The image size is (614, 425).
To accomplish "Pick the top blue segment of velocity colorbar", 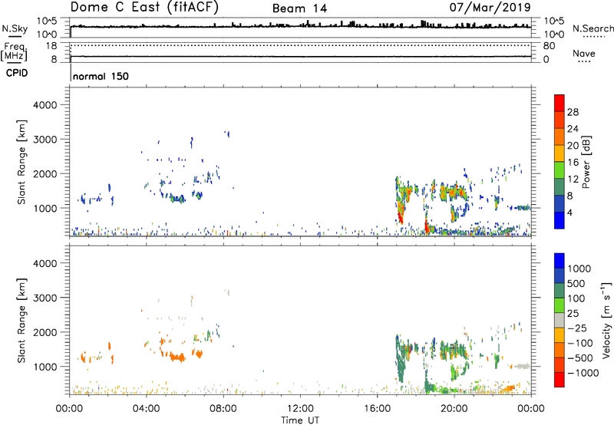I will tap(560, 261).
